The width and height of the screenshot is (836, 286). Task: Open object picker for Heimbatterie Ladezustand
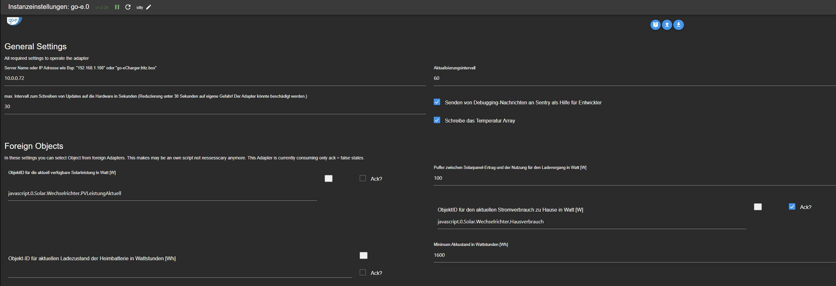363,255
